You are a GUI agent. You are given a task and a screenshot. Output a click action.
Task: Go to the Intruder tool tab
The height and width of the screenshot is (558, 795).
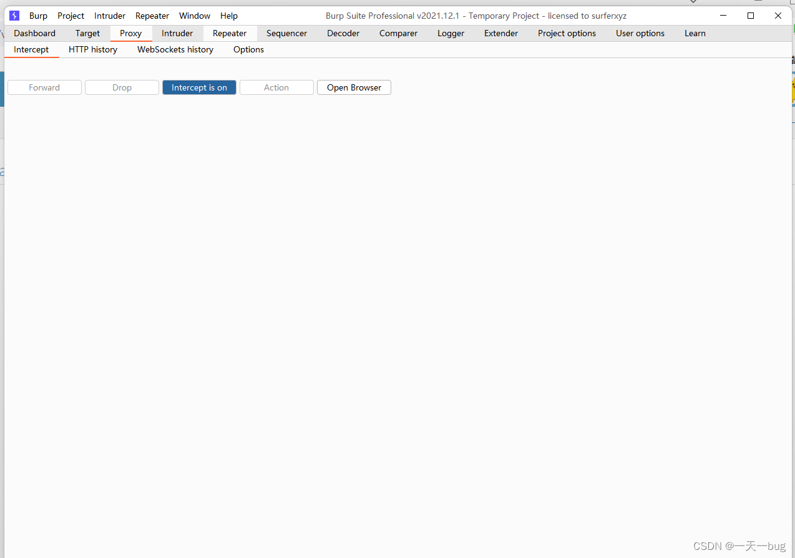tap(177, 33)
